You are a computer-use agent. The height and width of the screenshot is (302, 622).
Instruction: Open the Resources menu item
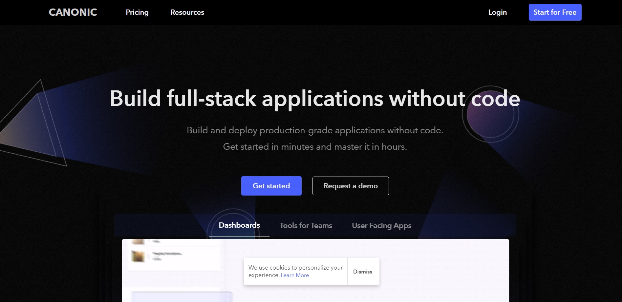coord(187,12)
